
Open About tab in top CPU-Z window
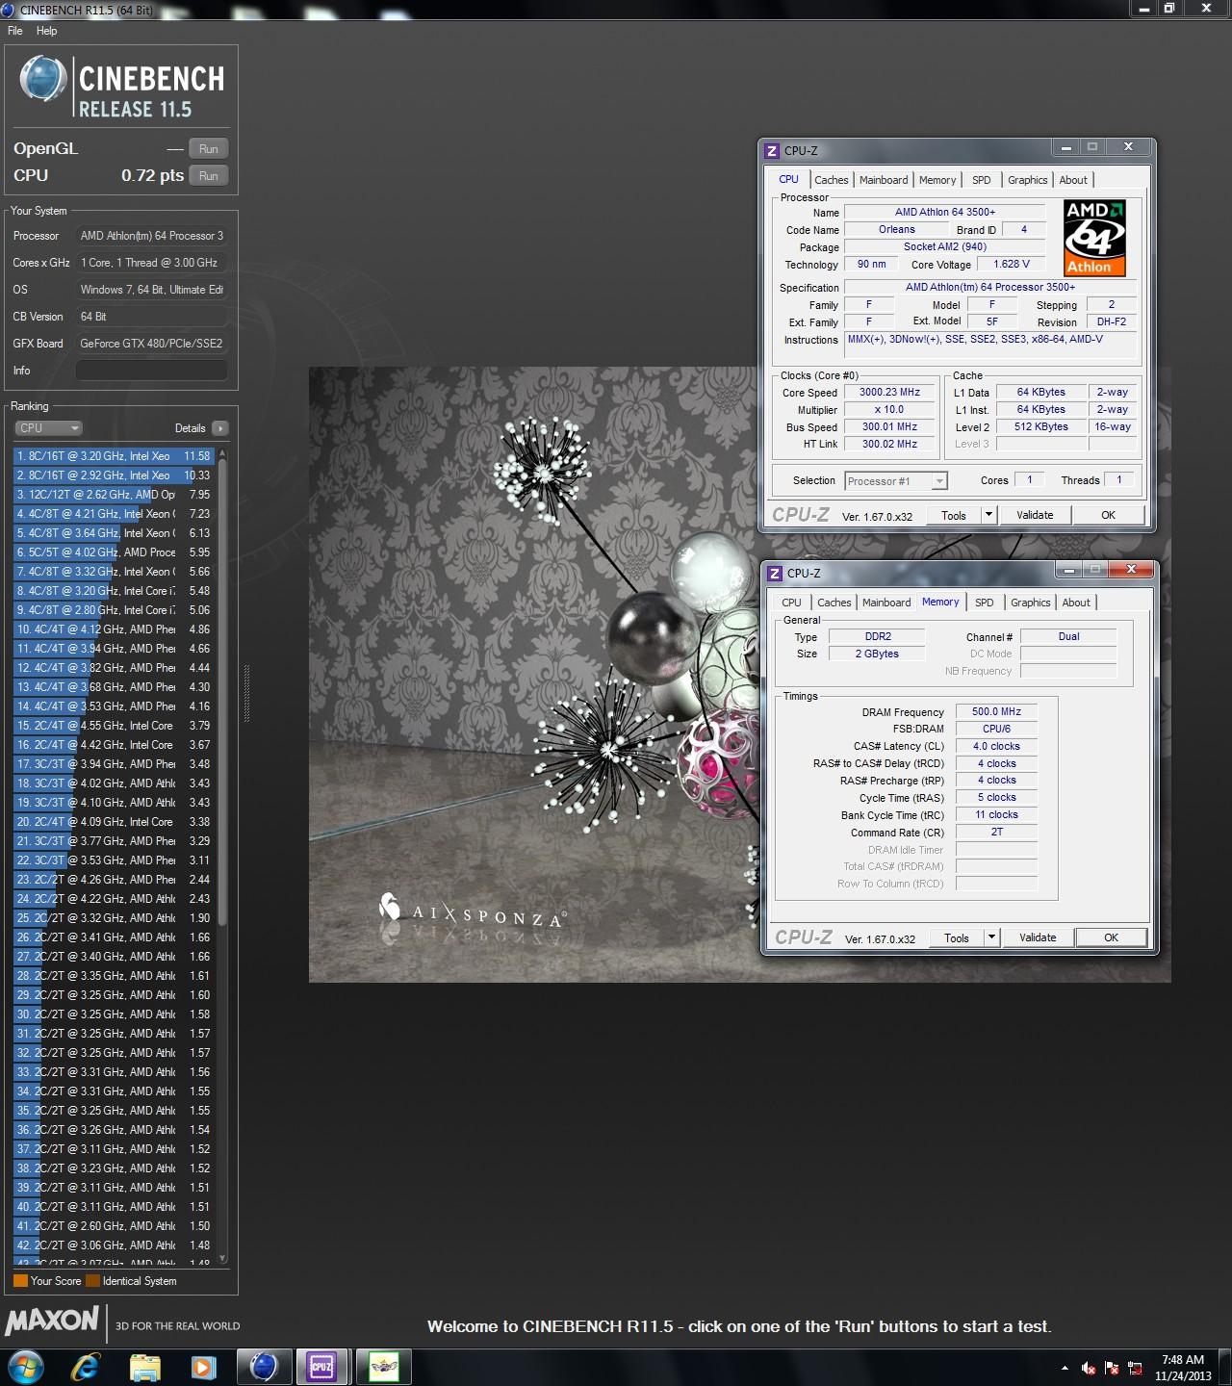tap(1073, 180)
